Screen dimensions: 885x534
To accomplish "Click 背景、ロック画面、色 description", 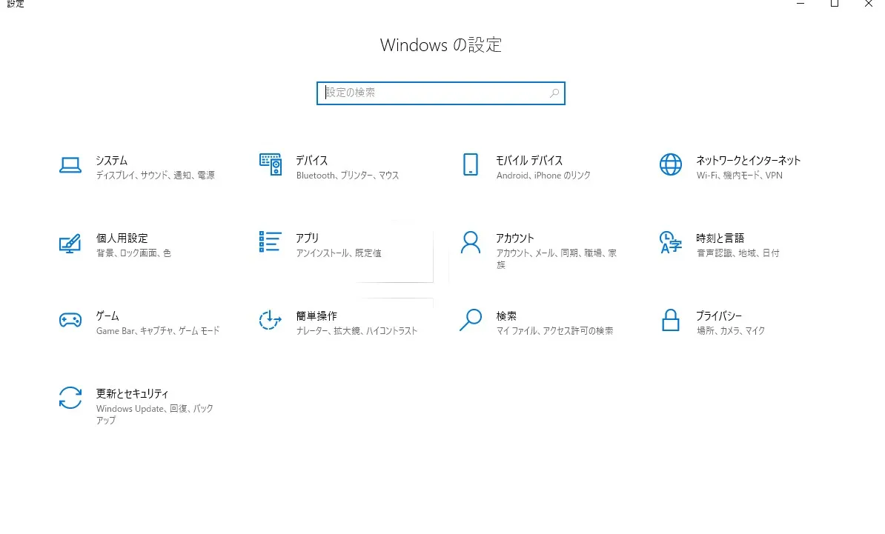I will [133, 253].
